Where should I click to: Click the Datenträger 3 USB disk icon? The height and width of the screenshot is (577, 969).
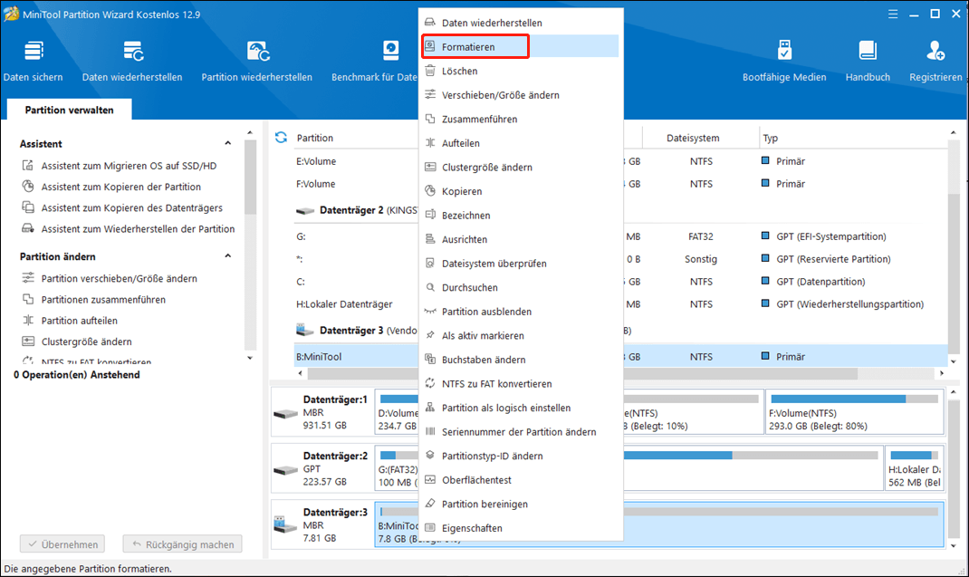pos(284,524)
